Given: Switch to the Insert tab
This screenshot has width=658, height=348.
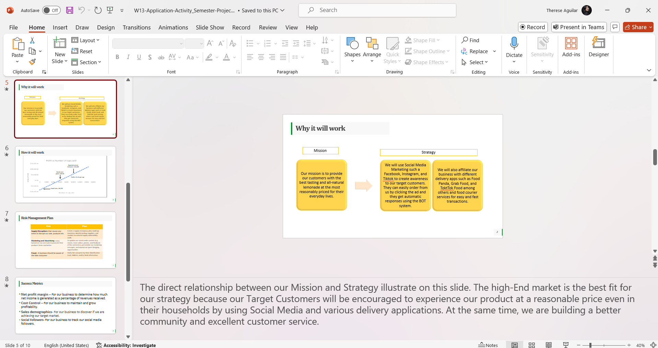Looking at the screenshot, I should coord(60,27).
